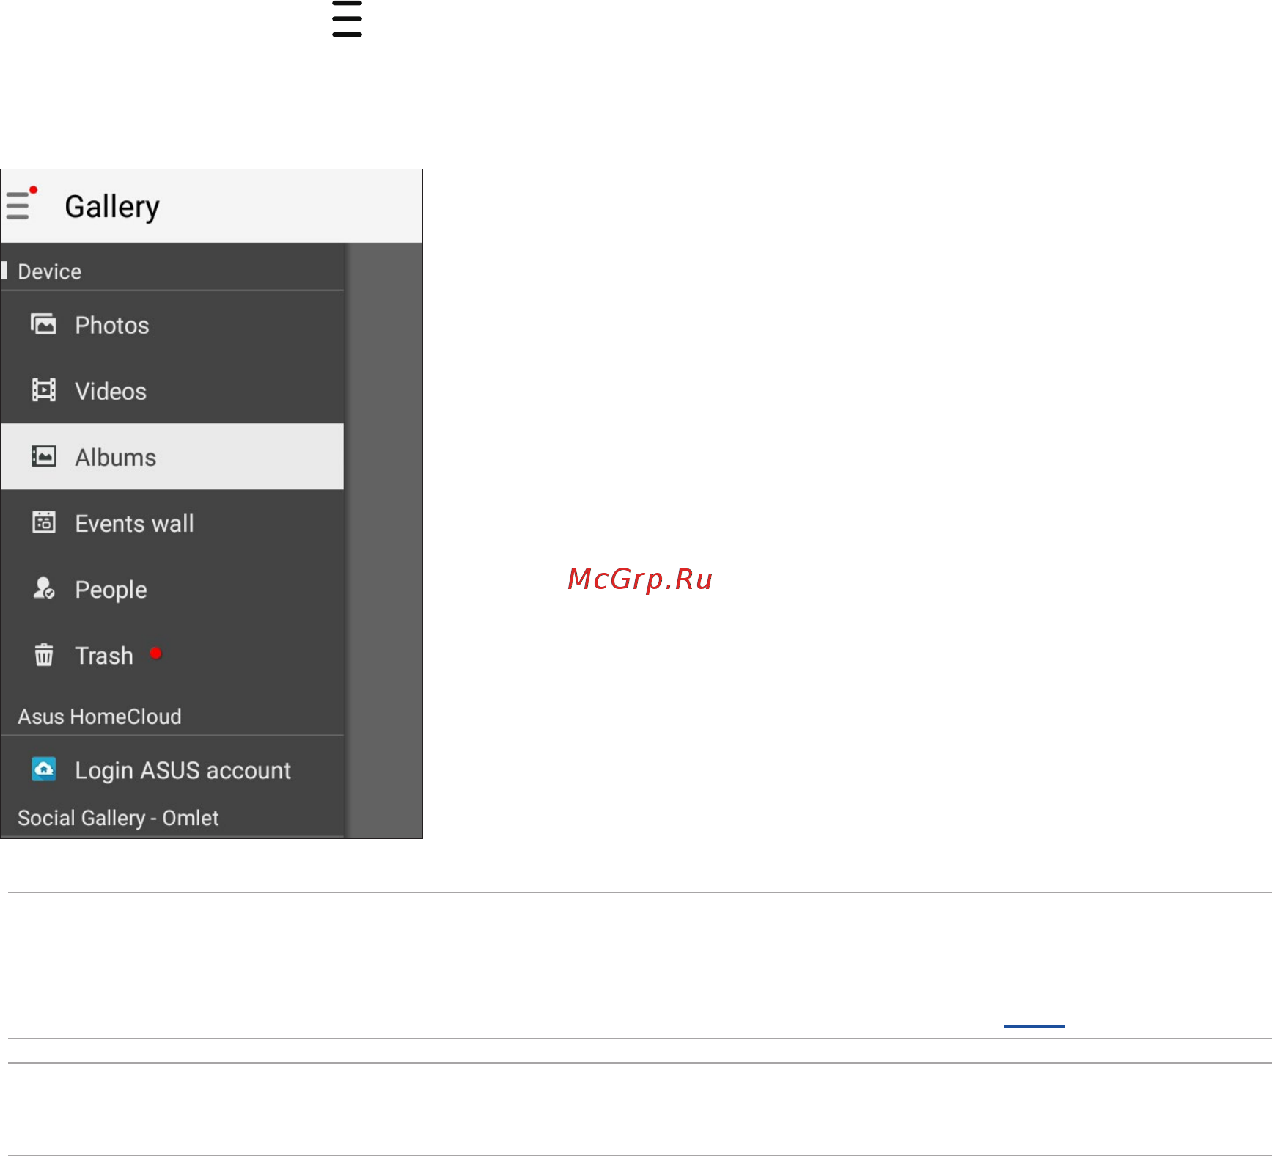Screen dimensions: 1272x1156
Task: Click the Device section header
Action: click(49, 271)
